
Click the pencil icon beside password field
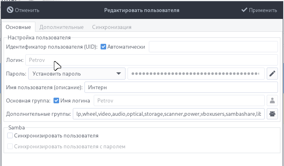(272, 74)
